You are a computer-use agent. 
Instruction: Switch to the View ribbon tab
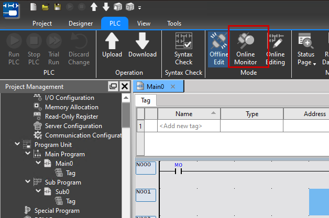pos(144,24)
